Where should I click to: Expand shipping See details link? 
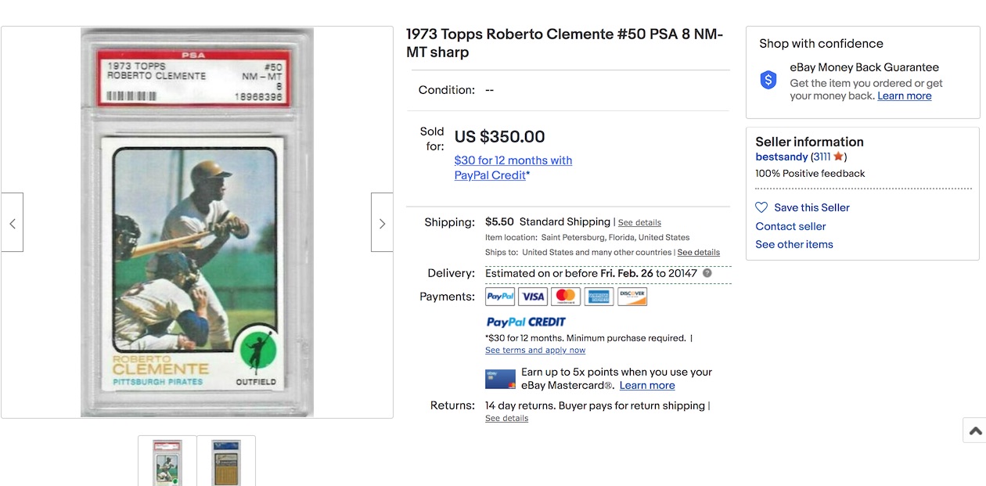tap(639, 223)
